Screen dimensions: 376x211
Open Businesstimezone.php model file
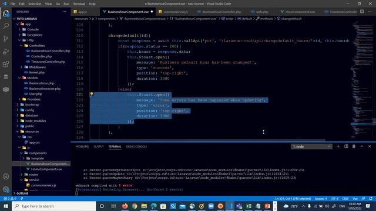coord(45,89)
